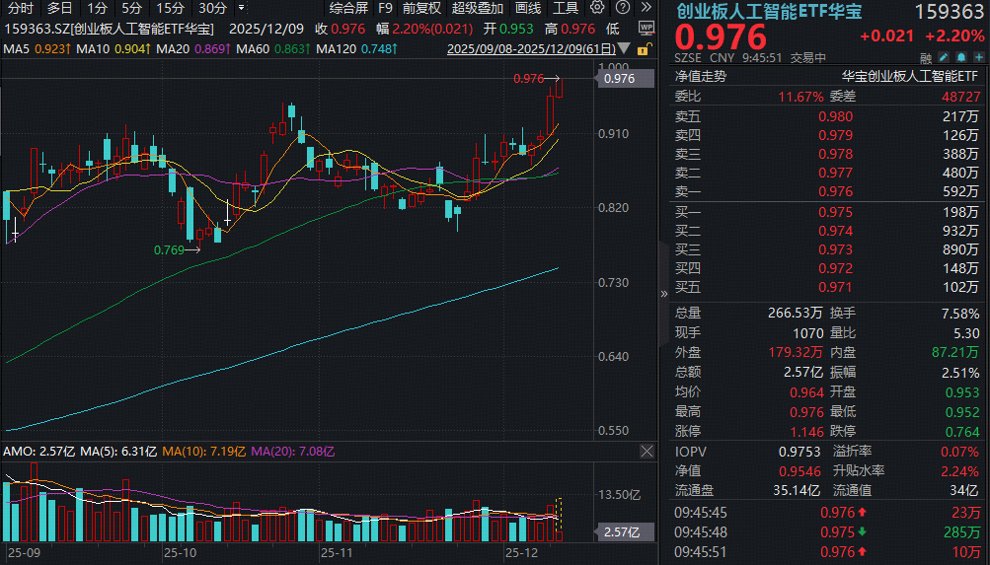Toggle 前复权 price adjustment

[420, 8]
